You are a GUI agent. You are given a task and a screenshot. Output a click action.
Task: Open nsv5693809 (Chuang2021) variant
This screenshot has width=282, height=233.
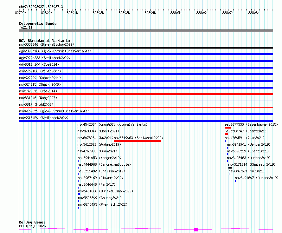tap(100, 198)
